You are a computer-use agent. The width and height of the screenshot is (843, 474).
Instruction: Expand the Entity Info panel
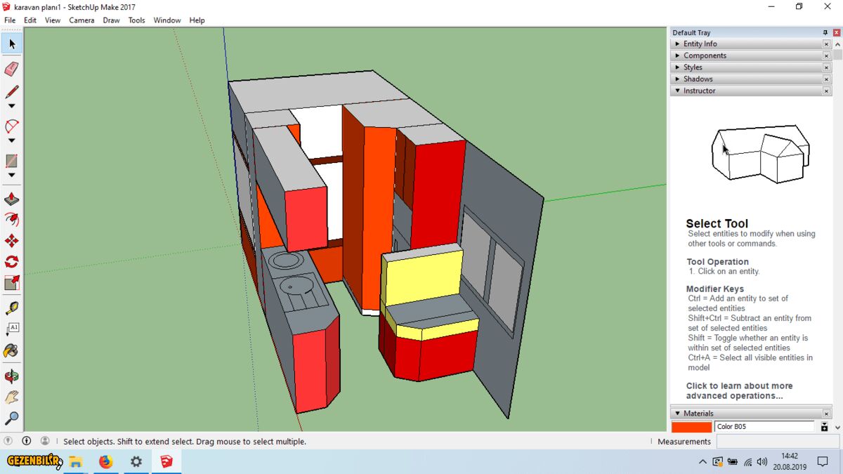tap(746, 44)
